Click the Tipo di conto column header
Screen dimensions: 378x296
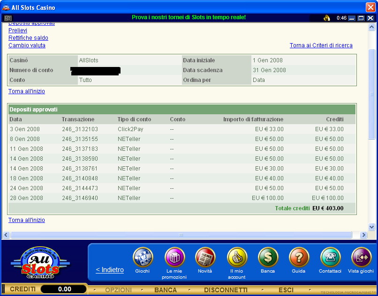(x=134, y=119)
